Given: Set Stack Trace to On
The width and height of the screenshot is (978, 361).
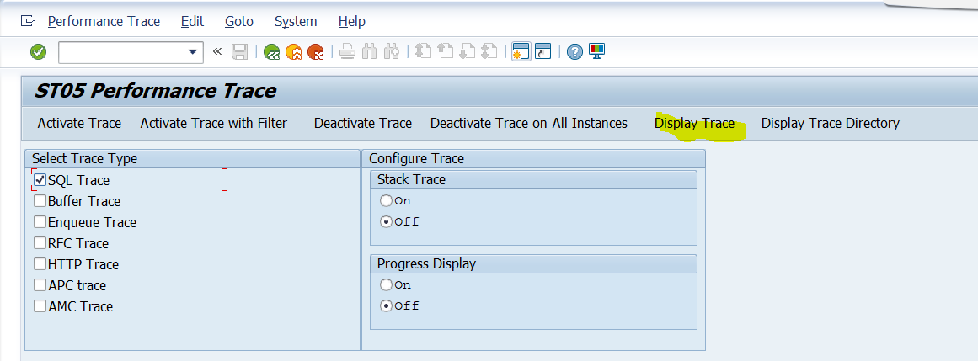Looking at the screenshot, I should pyautogui.click(x=386, y=201).
